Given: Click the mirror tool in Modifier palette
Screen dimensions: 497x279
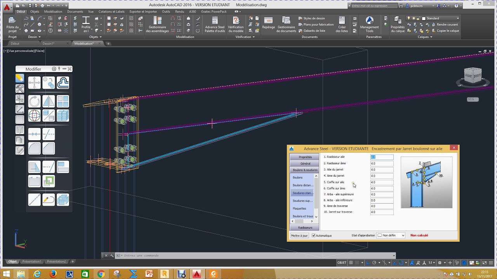Looking at the screenshot, I should 49,102.
